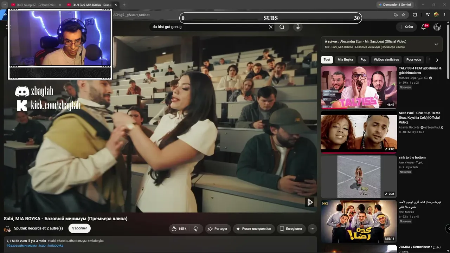This screenshot has height=253, width=450.
Task: Expand the À suivre mix playlist panel
Action: [x=436, y=44]
